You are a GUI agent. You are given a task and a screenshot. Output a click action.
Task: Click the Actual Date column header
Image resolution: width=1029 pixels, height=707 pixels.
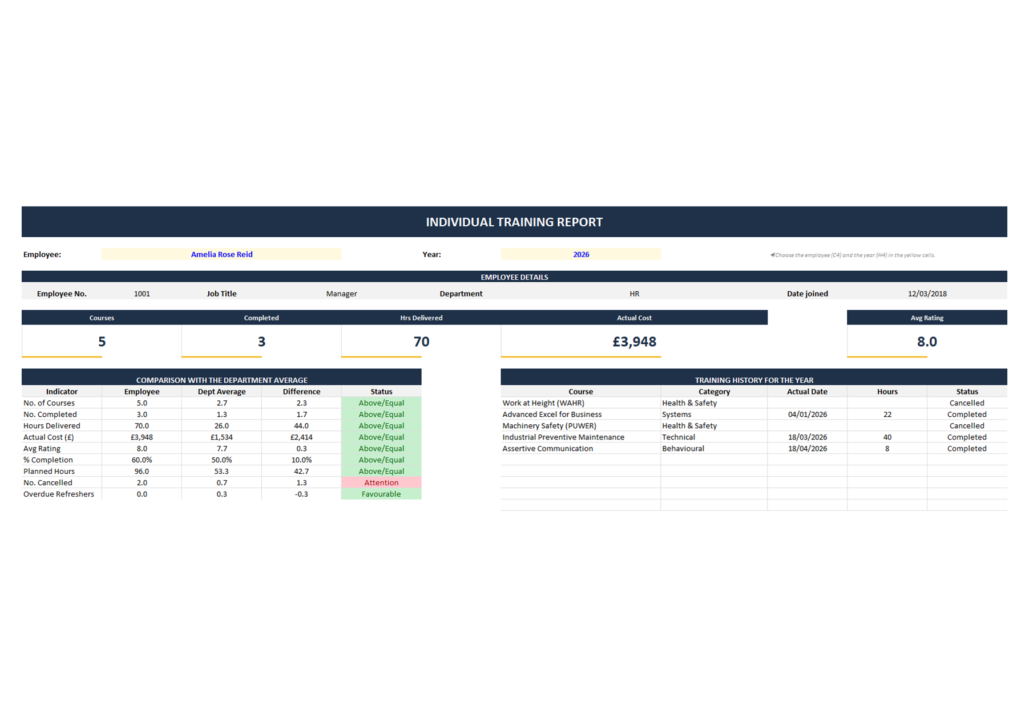pyautogui.click(x=807, y=392)
